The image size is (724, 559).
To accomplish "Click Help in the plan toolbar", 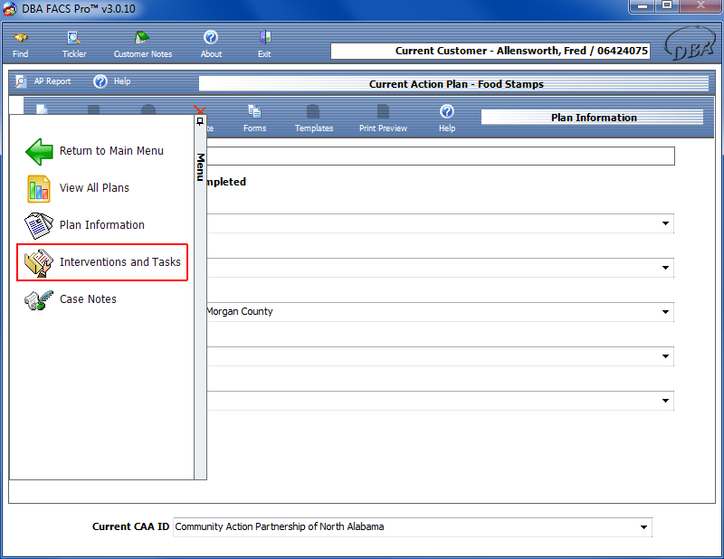I will [x=446, y=118].
